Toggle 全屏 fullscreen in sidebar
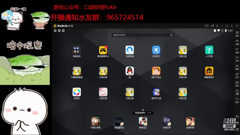The width and height of the screenshot is (240, 135). point(237,59)
